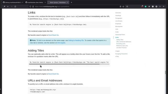Close the Basic Syntax Markdown tab
This screenshot has width=168, height=94.
pyautogui.click(x=68, y=2)
